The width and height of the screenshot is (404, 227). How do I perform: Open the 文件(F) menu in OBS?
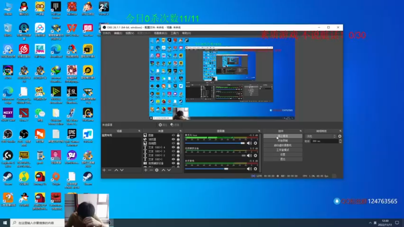[107, 33]
